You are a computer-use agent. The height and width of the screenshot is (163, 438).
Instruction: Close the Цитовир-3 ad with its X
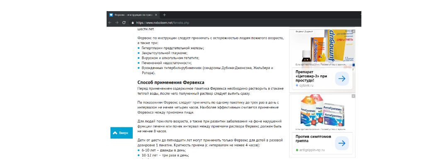[353, 31]
